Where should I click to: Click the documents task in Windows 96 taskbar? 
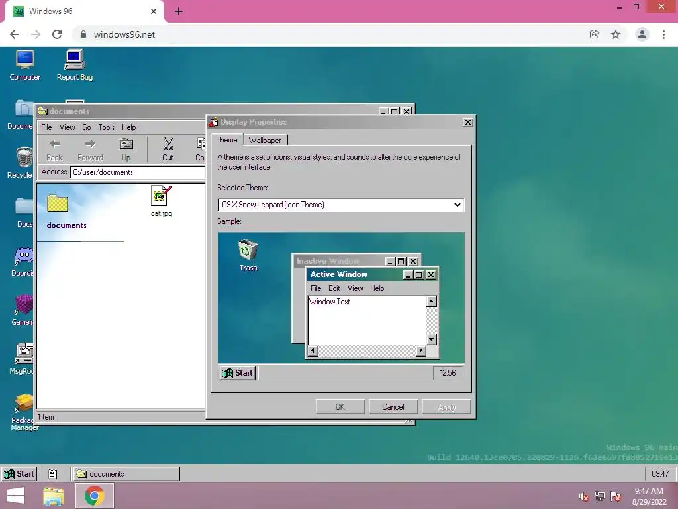click(126, 473)
